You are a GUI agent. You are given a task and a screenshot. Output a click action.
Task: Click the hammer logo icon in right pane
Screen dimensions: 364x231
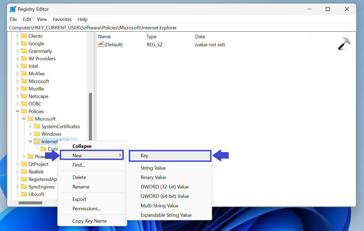[344, 44]
